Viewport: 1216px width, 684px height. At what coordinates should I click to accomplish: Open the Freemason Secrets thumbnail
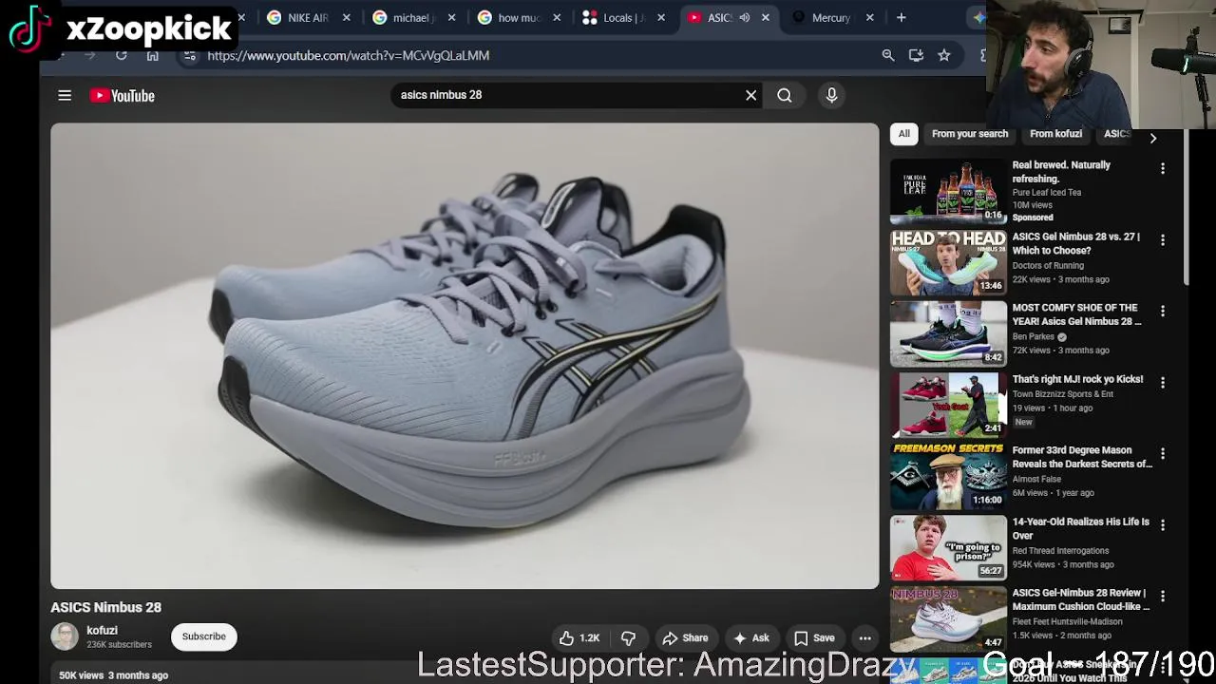point(948,476)
